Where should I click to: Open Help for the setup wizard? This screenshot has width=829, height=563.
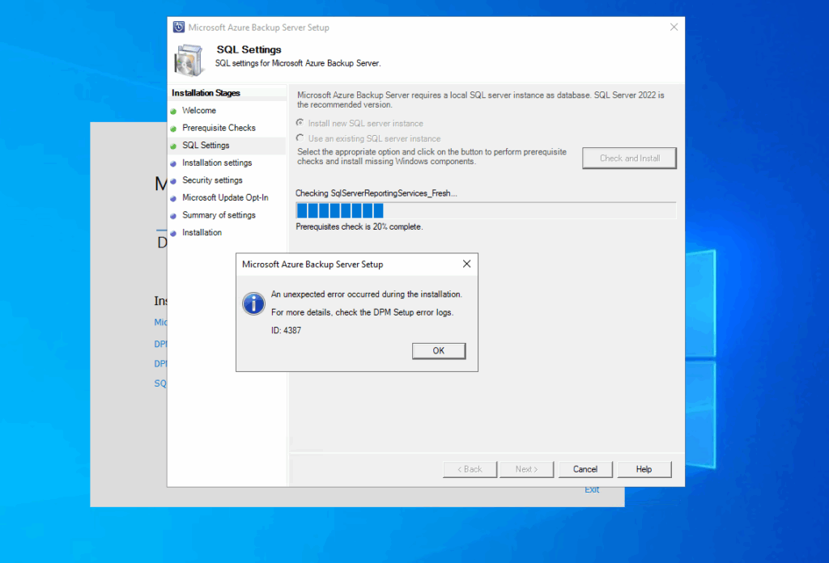pos(644,469)
